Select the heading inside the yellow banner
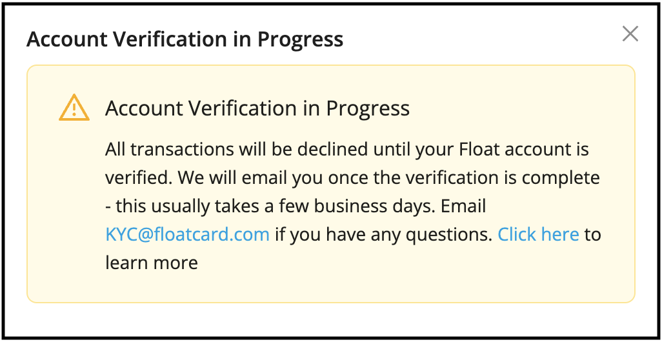The image size is (662, 342). click(257, 108)
